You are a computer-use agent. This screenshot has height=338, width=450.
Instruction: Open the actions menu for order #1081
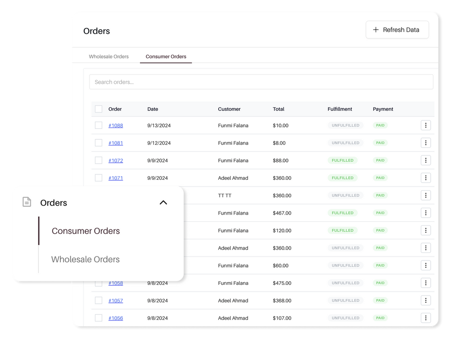point(425,143)
